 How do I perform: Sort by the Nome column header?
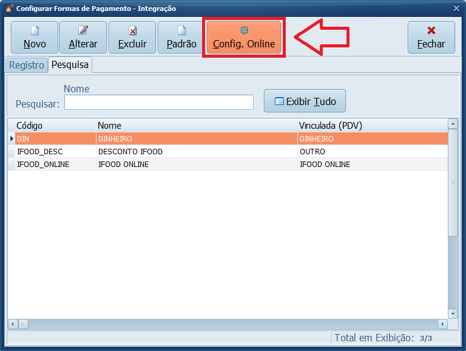pyautogui.click(x=197, y=126)
